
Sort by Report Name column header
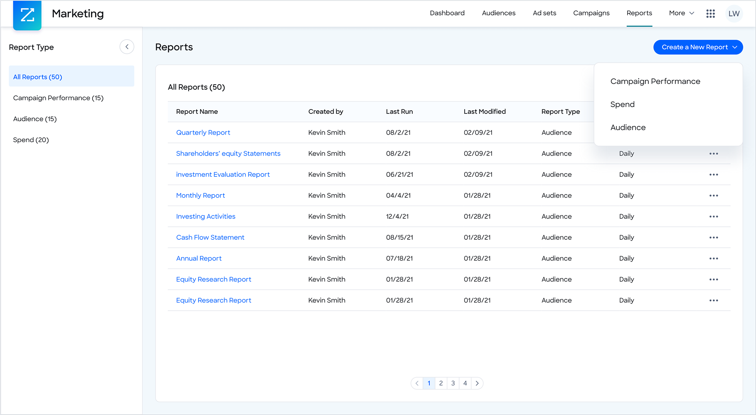(x=197, y=111)
